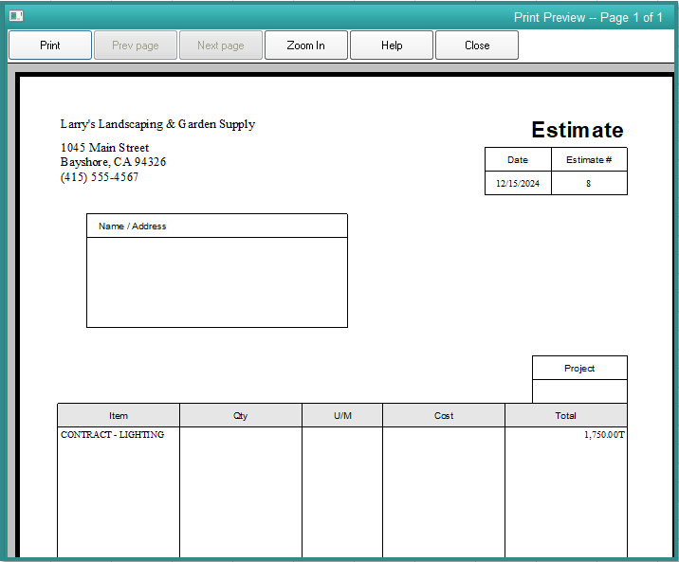The width and height of the screenshot is (679, 562).
Task: Click the total amount 1,750.00T
Action: pos(604,435)
